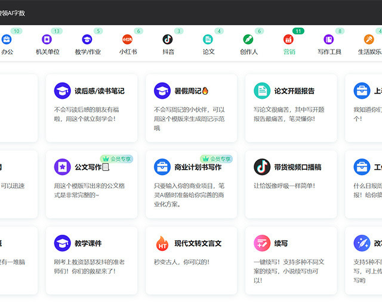The image size is (382, 302).
Task: Click the 写作工具 category icon
Action: point(329,39)
